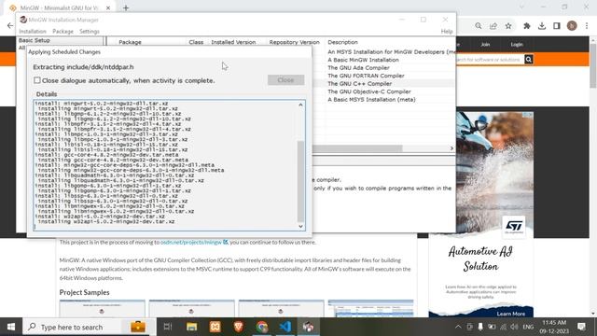Open Task View on the taskbar
597x336 pixels.
click(168, 327)
